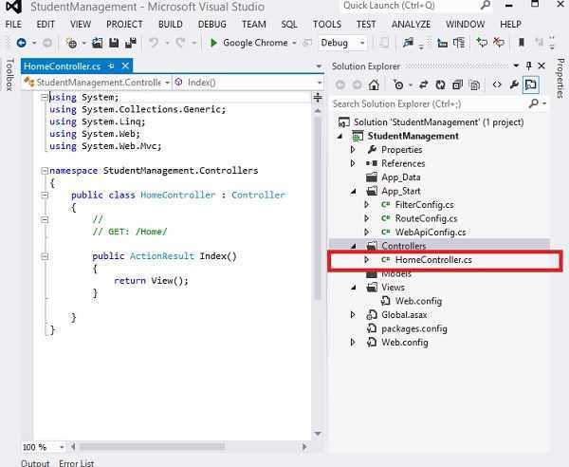569x467 pixels.
Task: Open the BUILD menu
Action: [x=171, y=24]
